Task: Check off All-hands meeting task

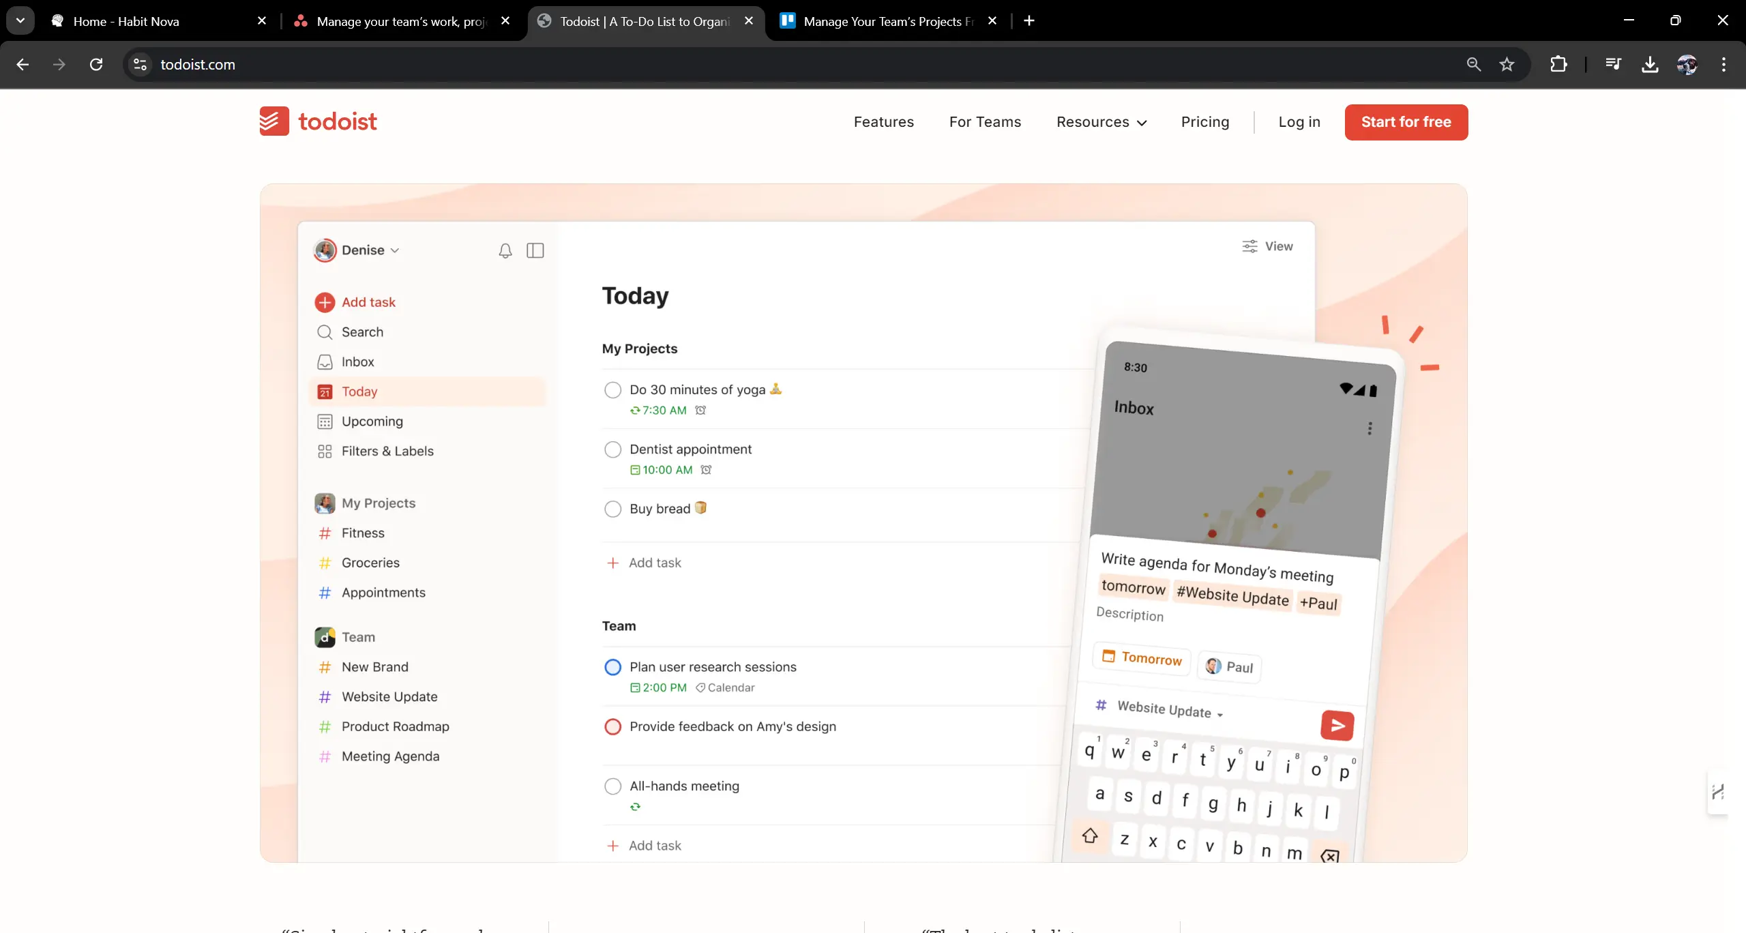Action: [612, 786]
